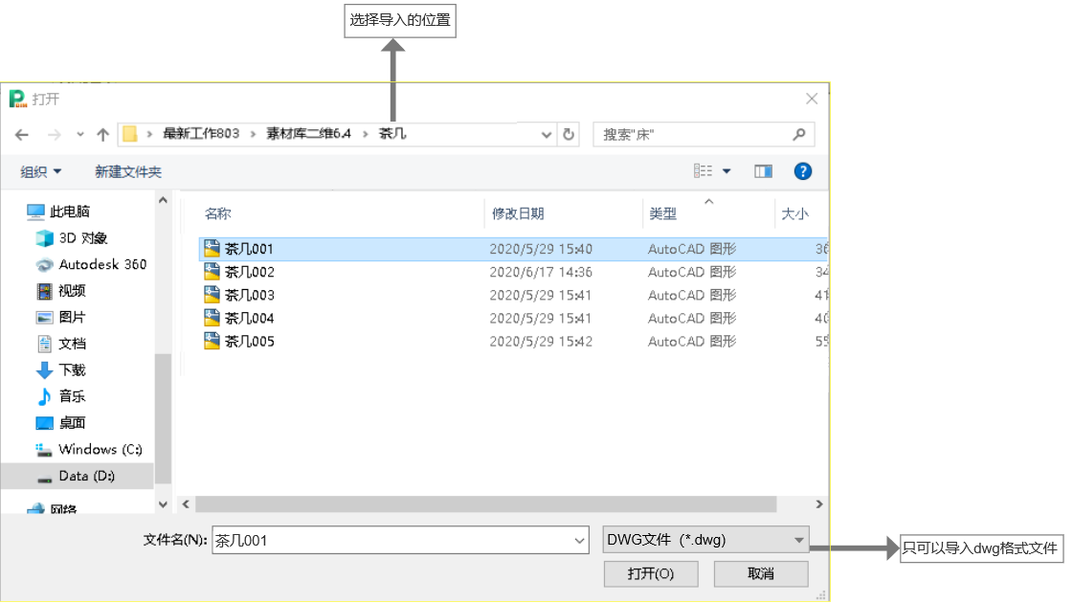Sort files by 名称 column
The image size is (1073, 603).
click(217, 213)
